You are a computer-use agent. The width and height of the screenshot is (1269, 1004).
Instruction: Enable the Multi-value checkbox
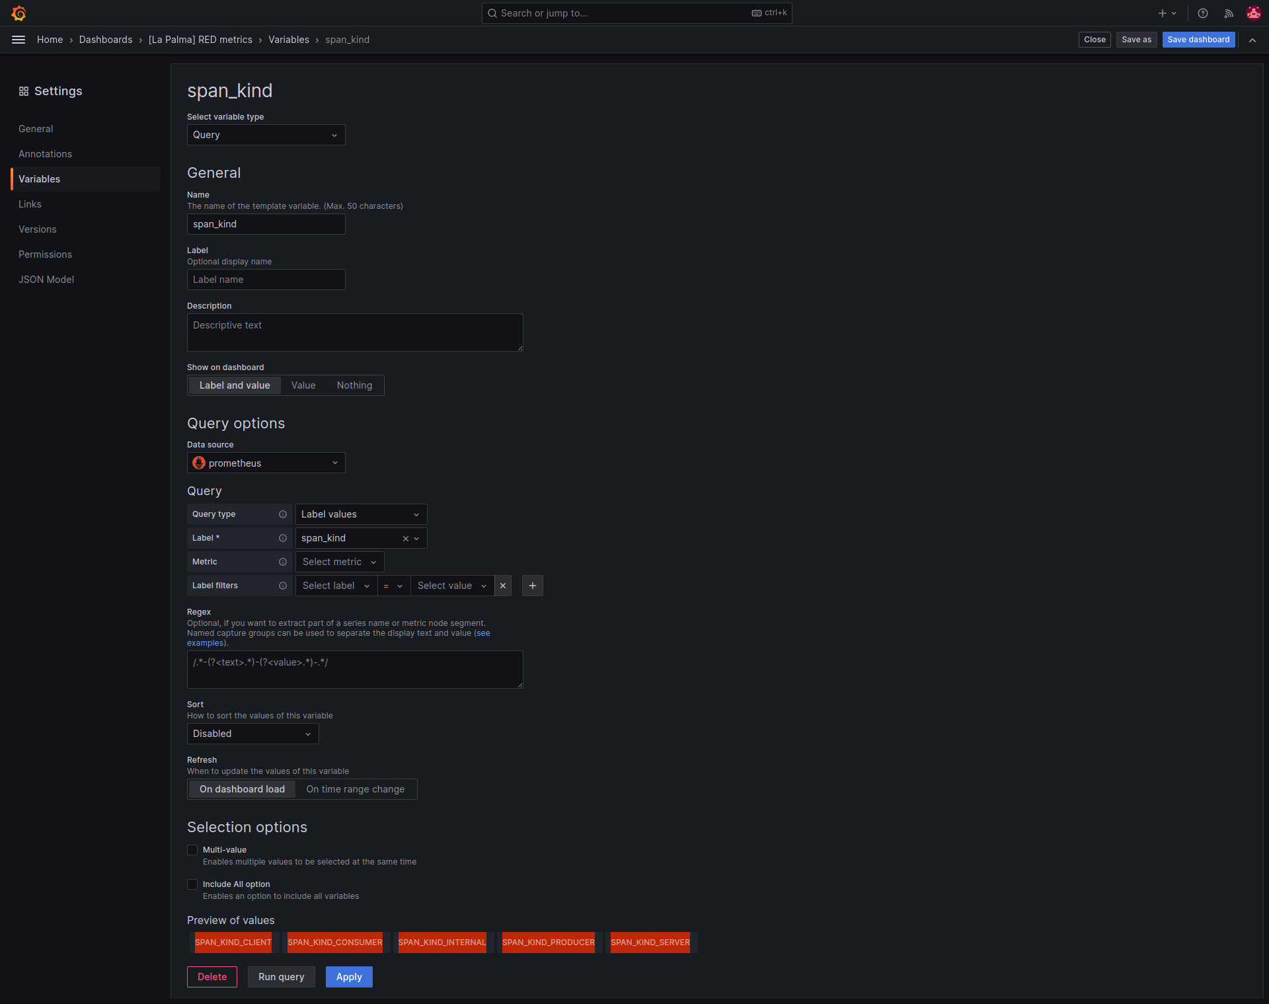pyautogui.click(x=192, y=850)
